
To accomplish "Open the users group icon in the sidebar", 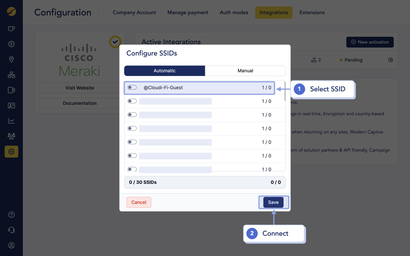I will coord(11,136).
